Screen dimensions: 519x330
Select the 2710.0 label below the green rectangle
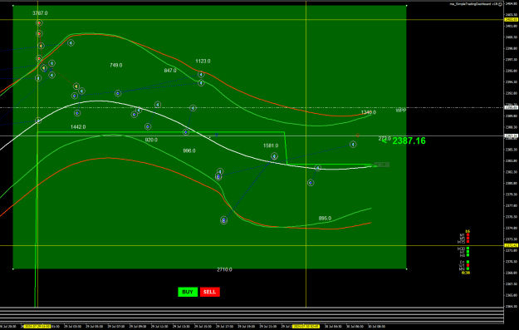pyautogui.click(x=224, y=269)
